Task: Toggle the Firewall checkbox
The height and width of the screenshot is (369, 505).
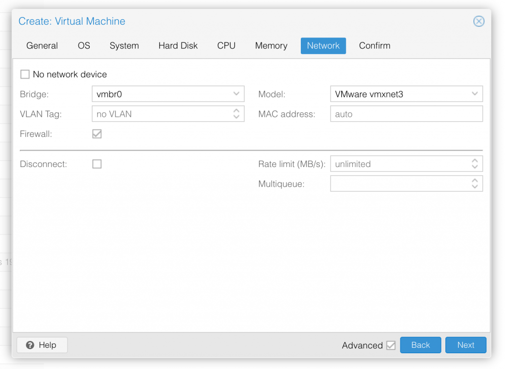Action: (97, 134)
